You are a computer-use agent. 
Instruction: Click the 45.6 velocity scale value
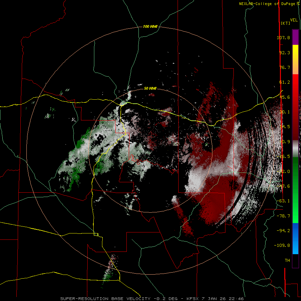point(285,97)
